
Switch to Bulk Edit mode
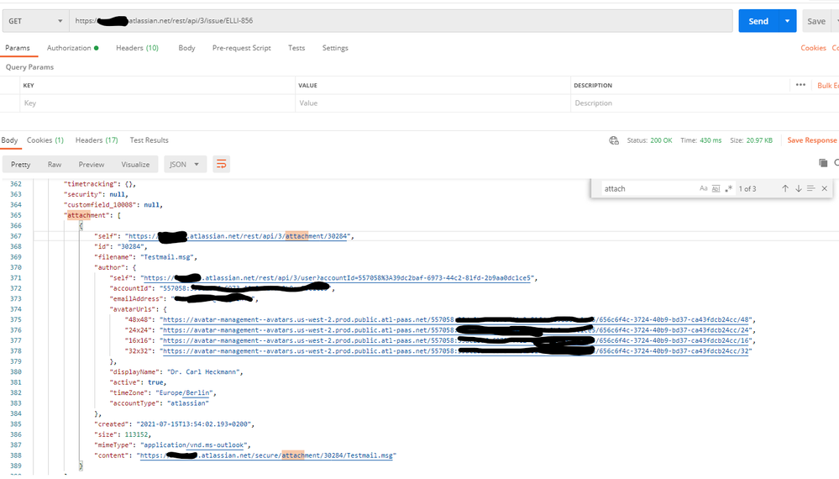[828, 85]
